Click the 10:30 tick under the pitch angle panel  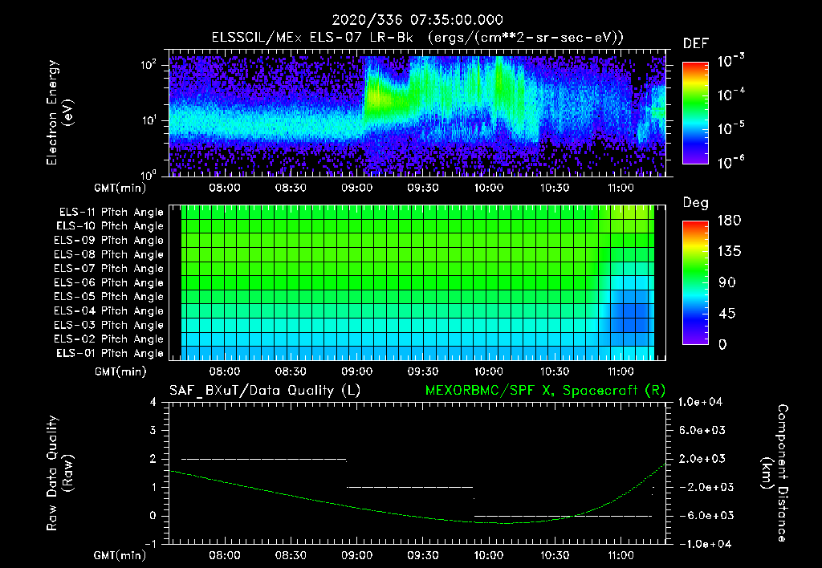pyautogui.click(x=554, y=371)
